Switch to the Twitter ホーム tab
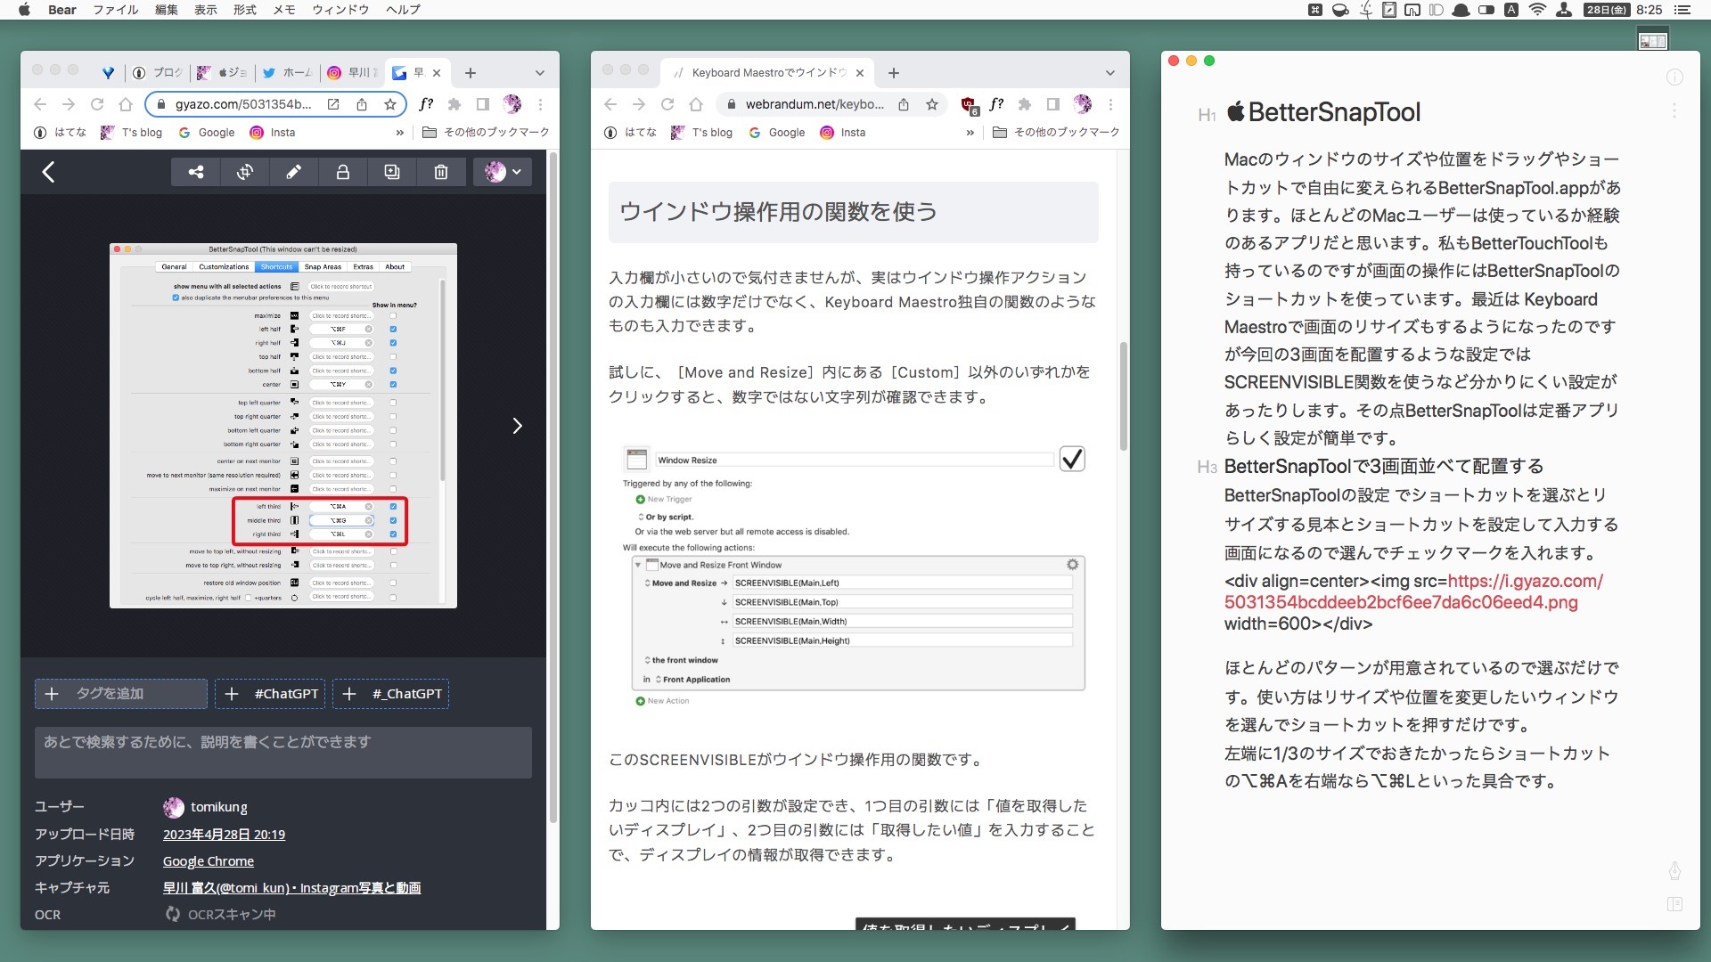 288,73
